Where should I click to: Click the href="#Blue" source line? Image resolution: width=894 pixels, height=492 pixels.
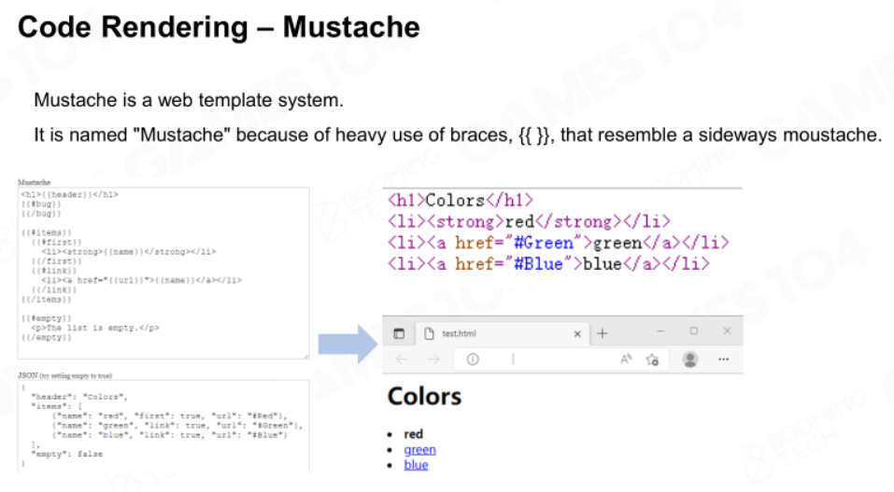548,264
